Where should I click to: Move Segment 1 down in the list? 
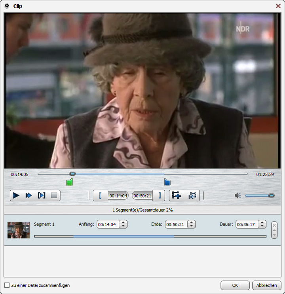274,235
